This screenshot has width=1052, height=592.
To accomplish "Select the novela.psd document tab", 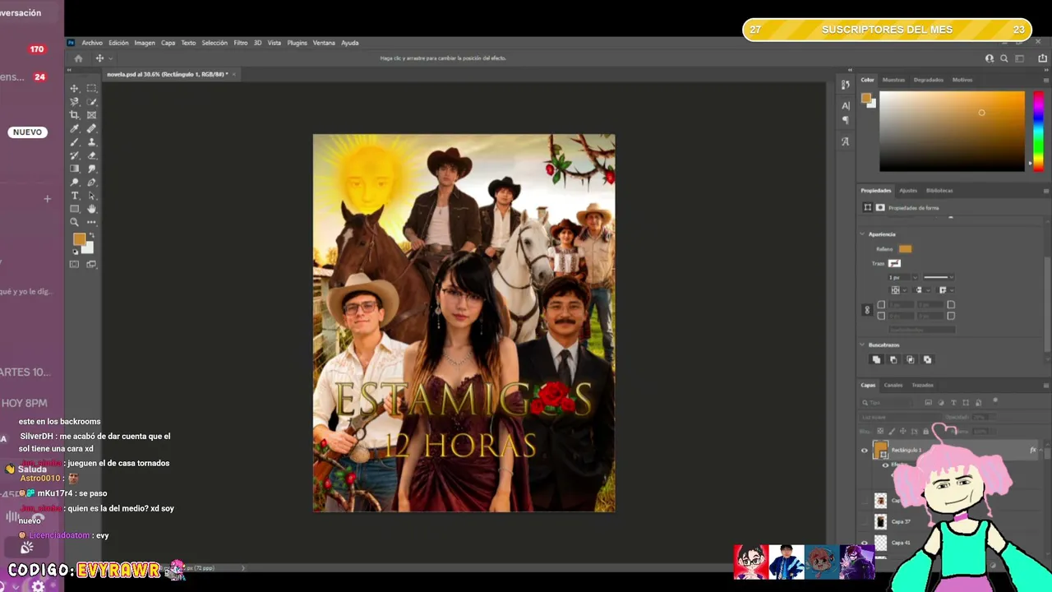I will [167, 74].
